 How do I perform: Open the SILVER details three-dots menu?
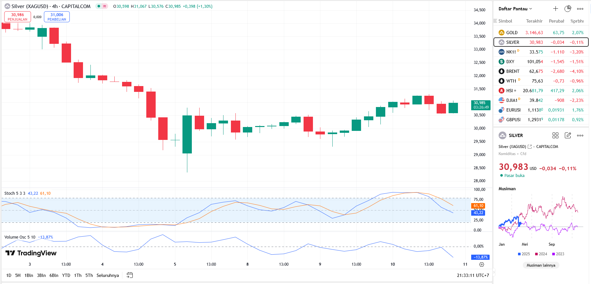580,135
